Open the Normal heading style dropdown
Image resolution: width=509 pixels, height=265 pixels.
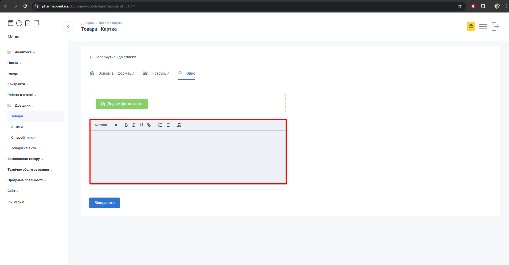click(106, 125)
